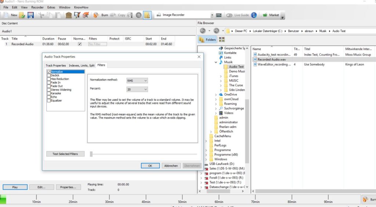Collapse the Musik folder in tree
376x207 pixels.
coord(216,62)
